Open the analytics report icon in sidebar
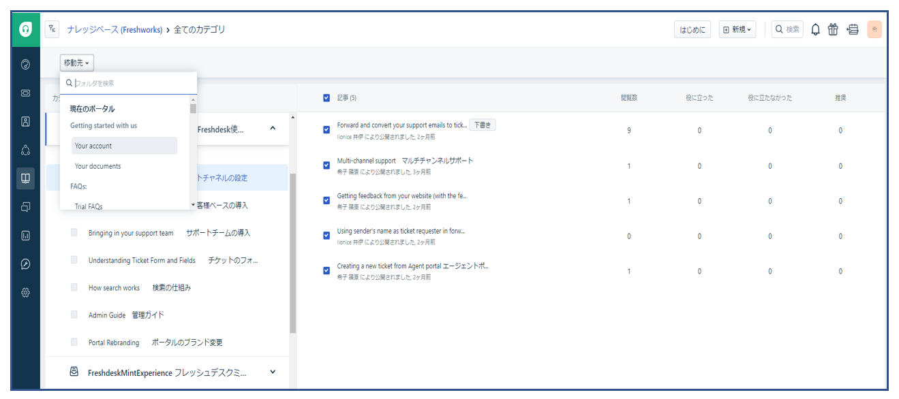 pyautogui.click(x=26, y=236)
